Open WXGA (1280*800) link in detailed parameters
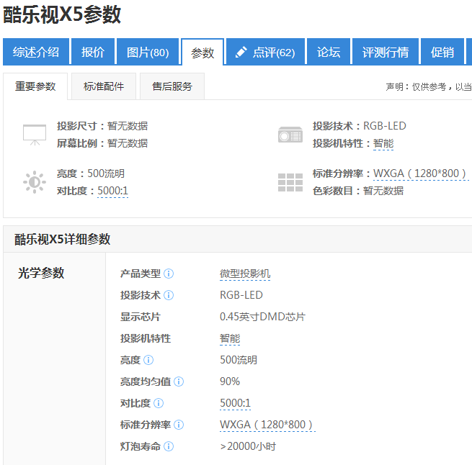 (x=267, y=425)
